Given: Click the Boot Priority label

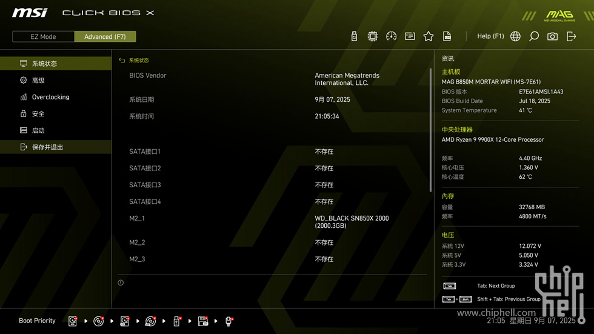Looking at the screenshot, I should 37,321.
